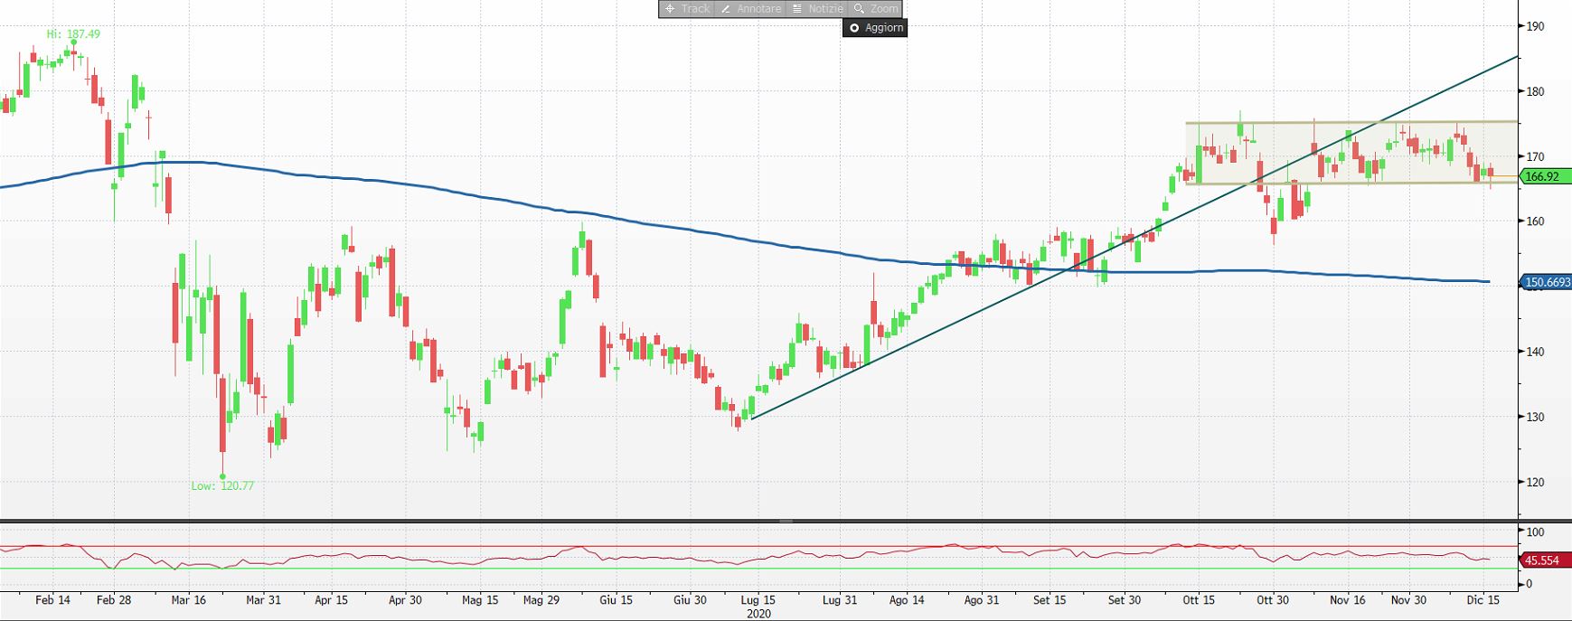Click the 190 price axis label
This screenshot has height=621, width=1572.
tap(1534, 26)
